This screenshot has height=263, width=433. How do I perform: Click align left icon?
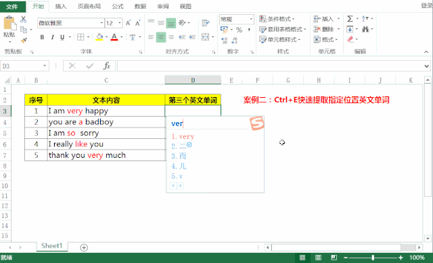point(151,37)
